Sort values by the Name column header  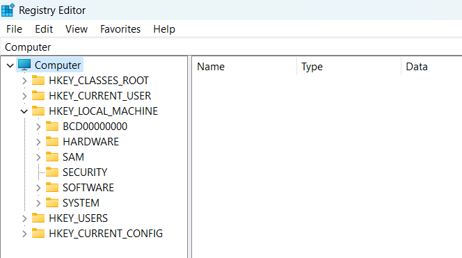(244, 67)
